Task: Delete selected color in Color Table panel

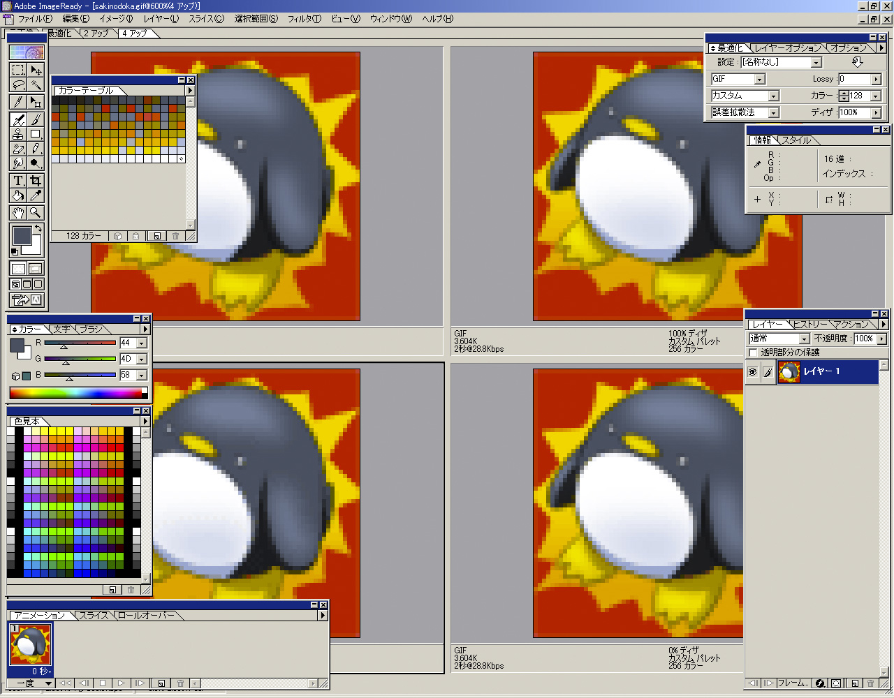Action: tap(175, 236)
